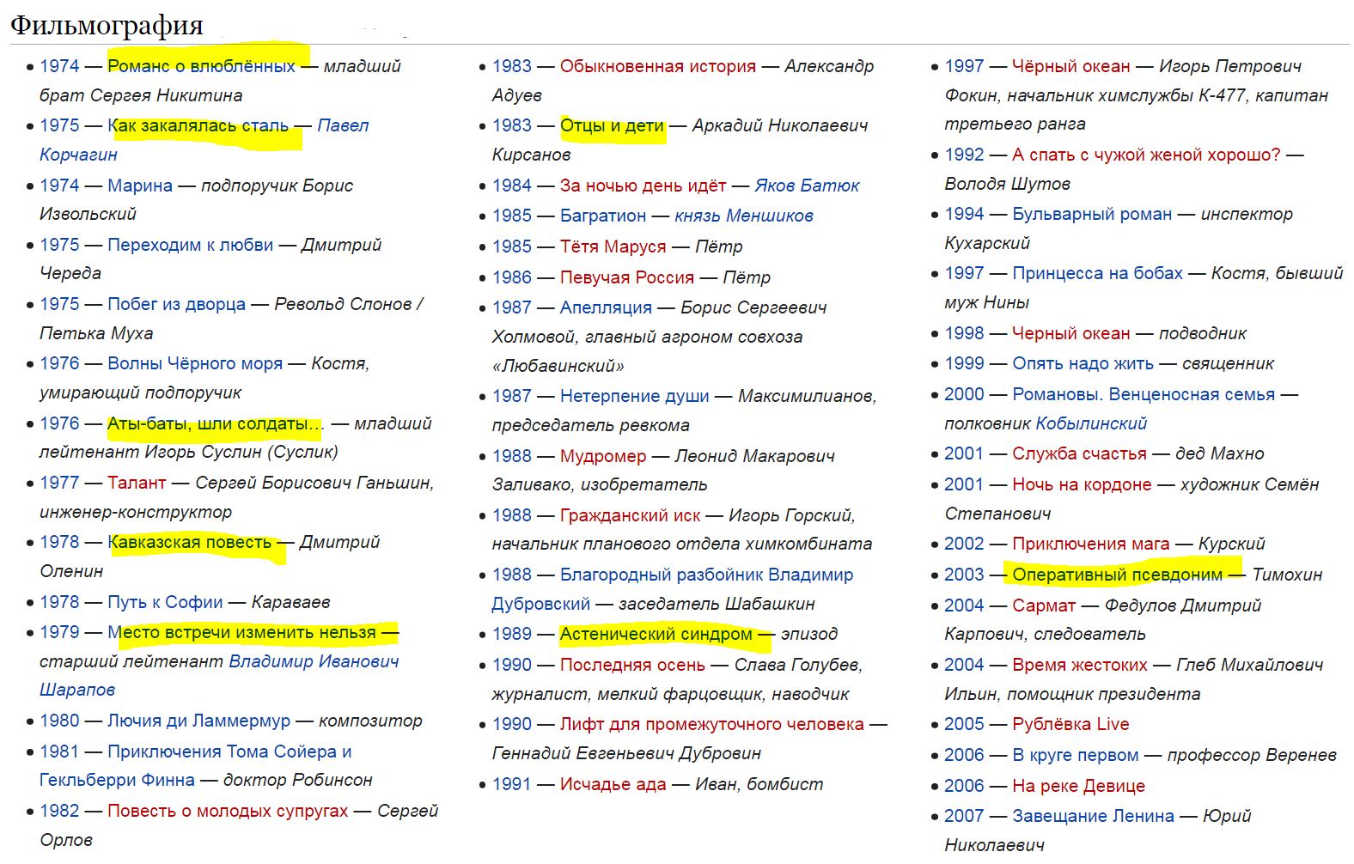The width and height of the screenshot is (1354, 864).
Task: Open the Побег из дворца link
Action: [176, 304]
